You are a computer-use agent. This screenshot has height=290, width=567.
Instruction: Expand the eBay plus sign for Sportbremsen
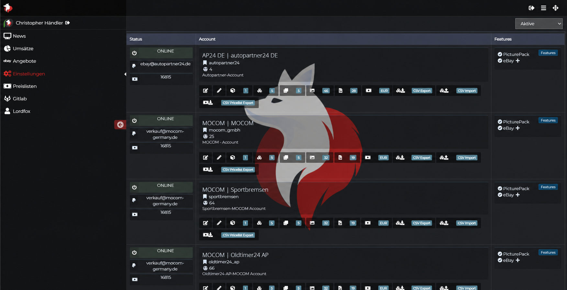point(518,195)
